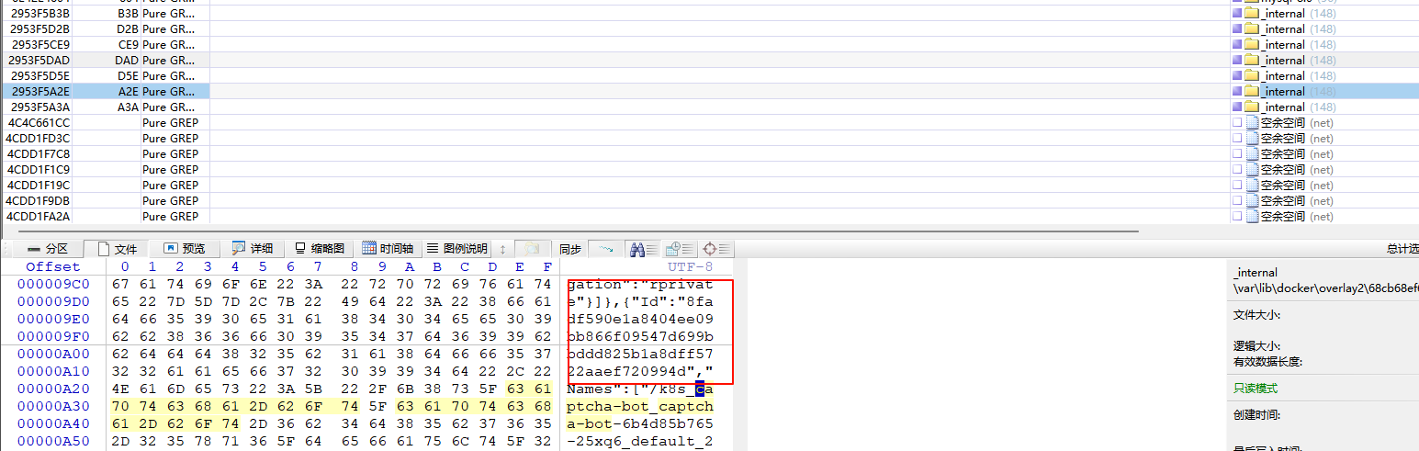Image resolution: width=1419 pixels, height=451 pixels.
Task: Open the 时间轴 timeline tab
Action: pyautogui.click(x=388, y=249)
